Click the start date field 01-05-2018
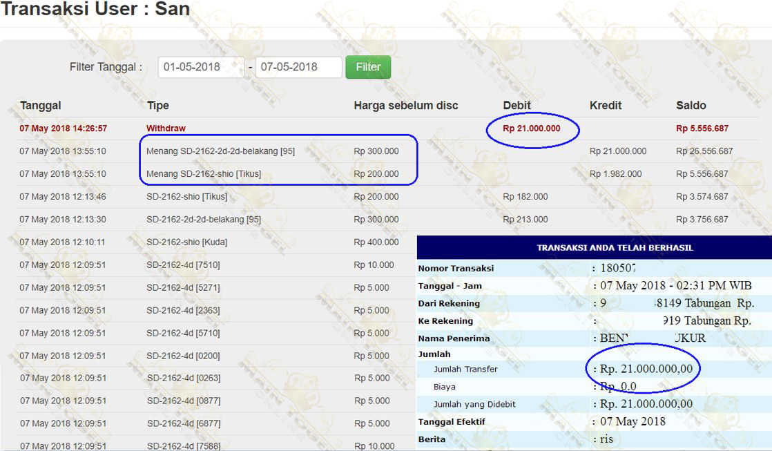The height and width of the screenshot is (451, 772). point(200,67)
